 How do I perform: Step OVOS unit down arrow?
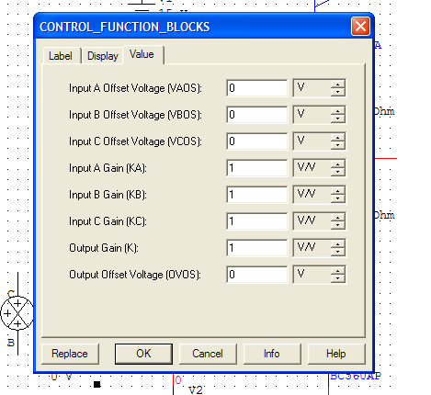[x=338, y=278]
